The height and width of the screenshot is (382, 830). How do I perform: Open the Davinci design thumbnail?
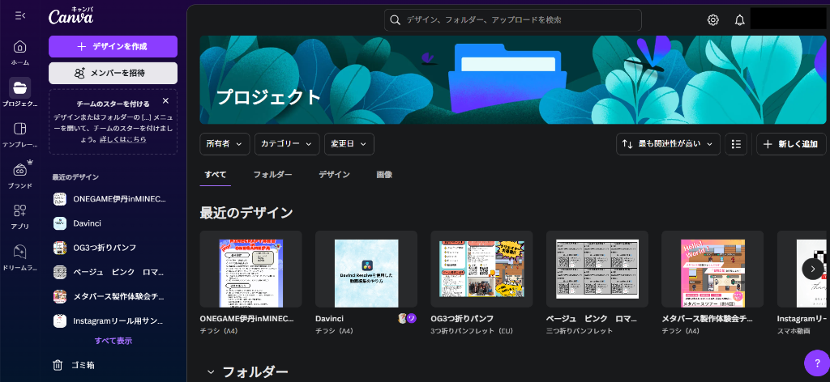coord(366,272)
